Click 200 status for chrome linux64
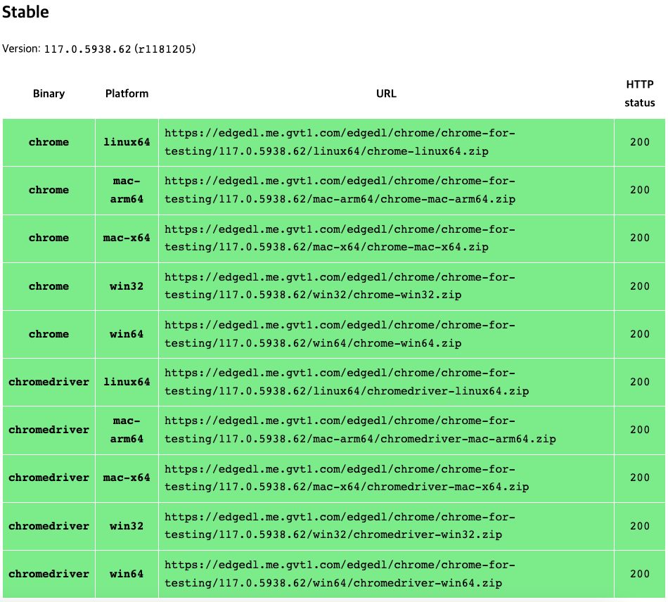 coord(640,142)
